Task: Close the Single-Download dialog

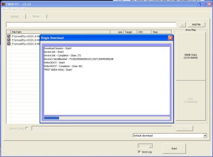Action: [170, 38]
